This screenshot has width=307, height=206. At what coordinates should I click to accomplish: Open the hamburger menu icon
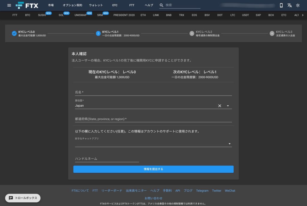(9, 5)
